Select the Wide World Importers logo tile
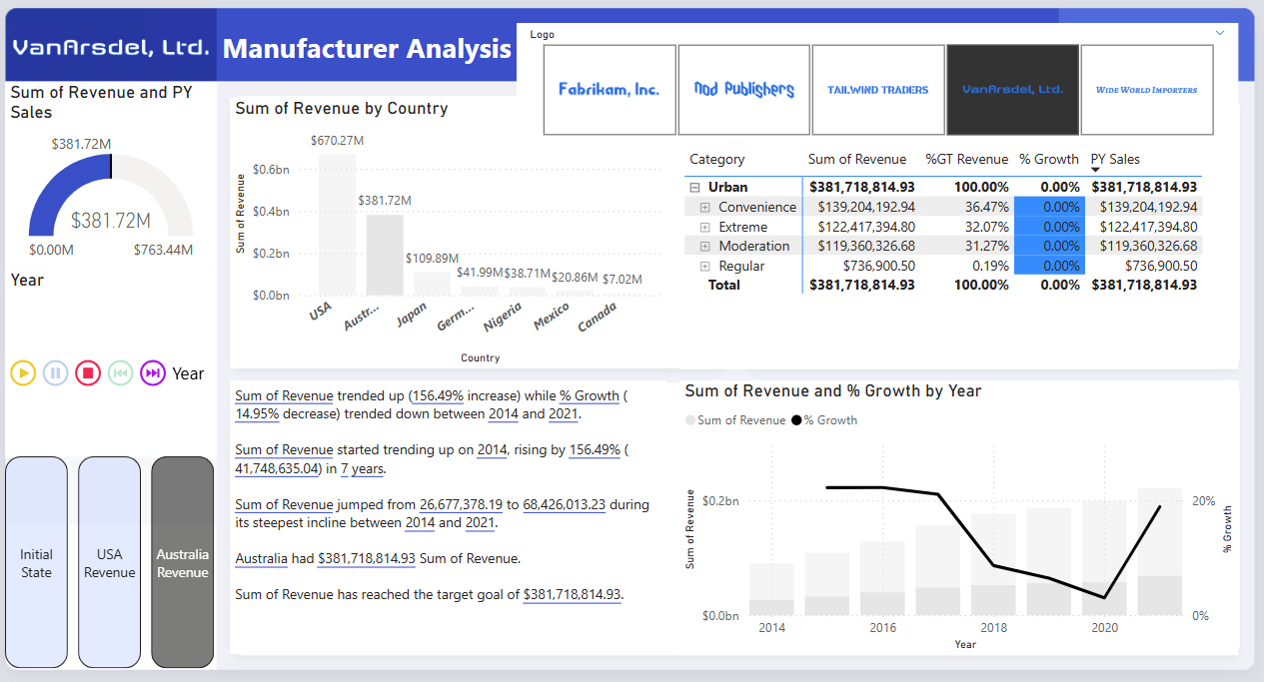This screenshot has width=1264, height=682. pos(1147,90)
